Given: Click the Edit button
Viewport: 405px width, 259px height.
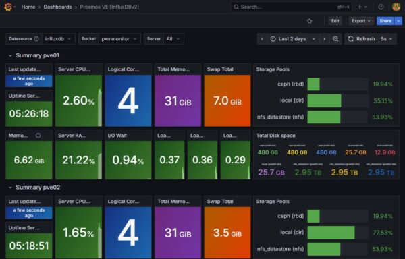Looking at the screenshot, I should tap(335, 21).
